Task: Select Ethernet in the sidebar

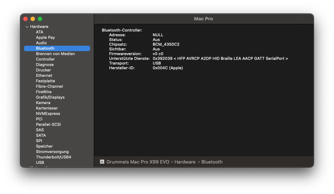Action: pos(44,75)
